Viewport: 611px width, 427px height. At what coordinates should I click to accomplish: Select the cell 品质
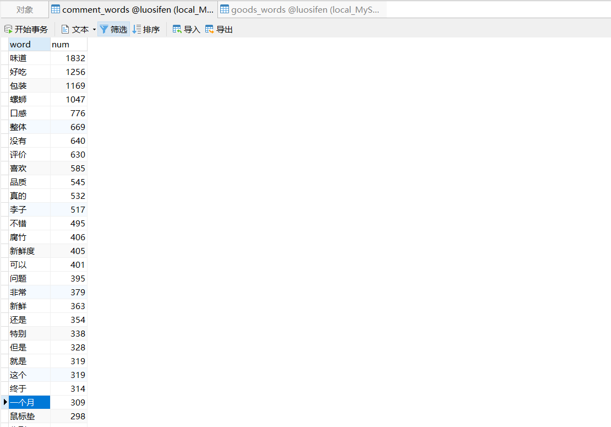pos(29,182)
